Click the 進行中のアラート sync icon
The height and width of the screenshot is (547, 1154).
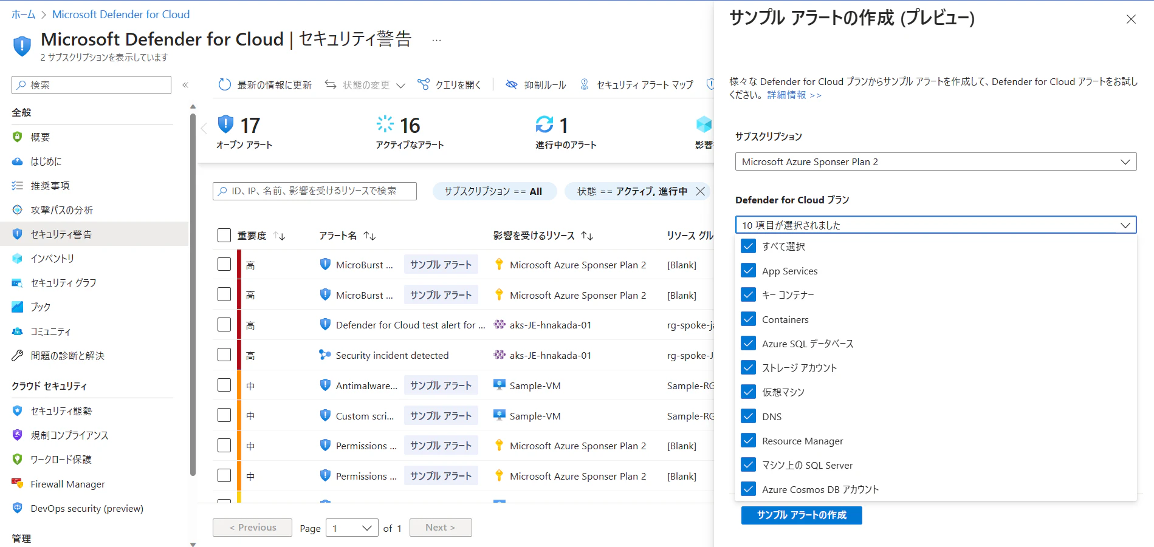click(544, 124)
